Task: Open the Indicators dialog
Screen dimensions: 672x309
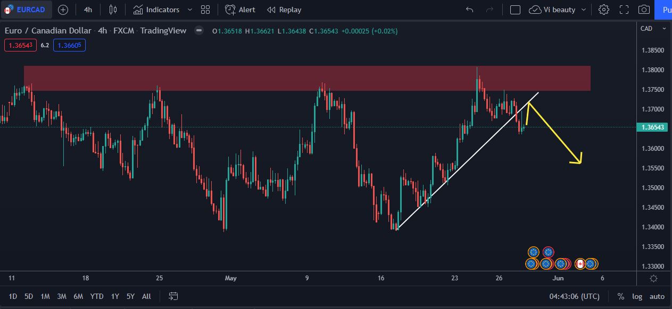Action: pyautogui.click(x=156, y=10)
